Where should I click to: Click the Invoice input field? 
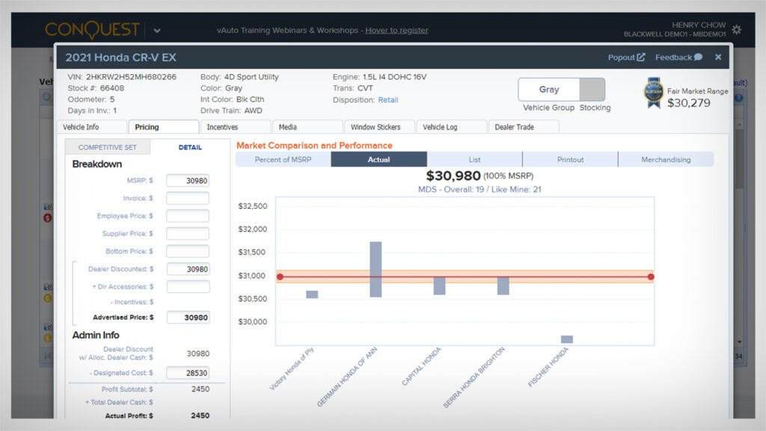[188, 198]
